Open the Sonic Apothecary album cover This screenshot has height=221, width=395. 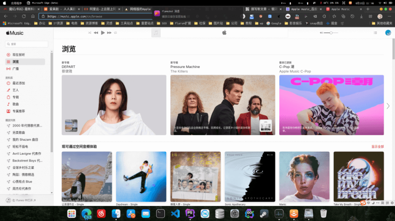(x=250, y=176)
